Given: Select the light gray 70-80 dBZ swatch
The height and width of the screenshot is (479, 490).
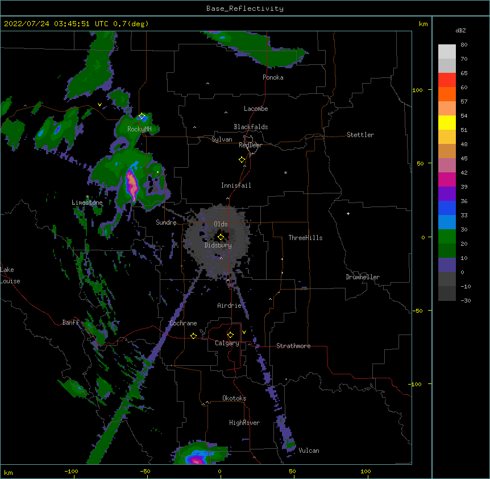Looking at the screenshot, I should pyautogui.click(x=447, y=52).
